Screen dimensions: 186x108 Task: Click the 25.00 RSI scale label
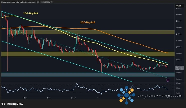[x=178, y=93]
